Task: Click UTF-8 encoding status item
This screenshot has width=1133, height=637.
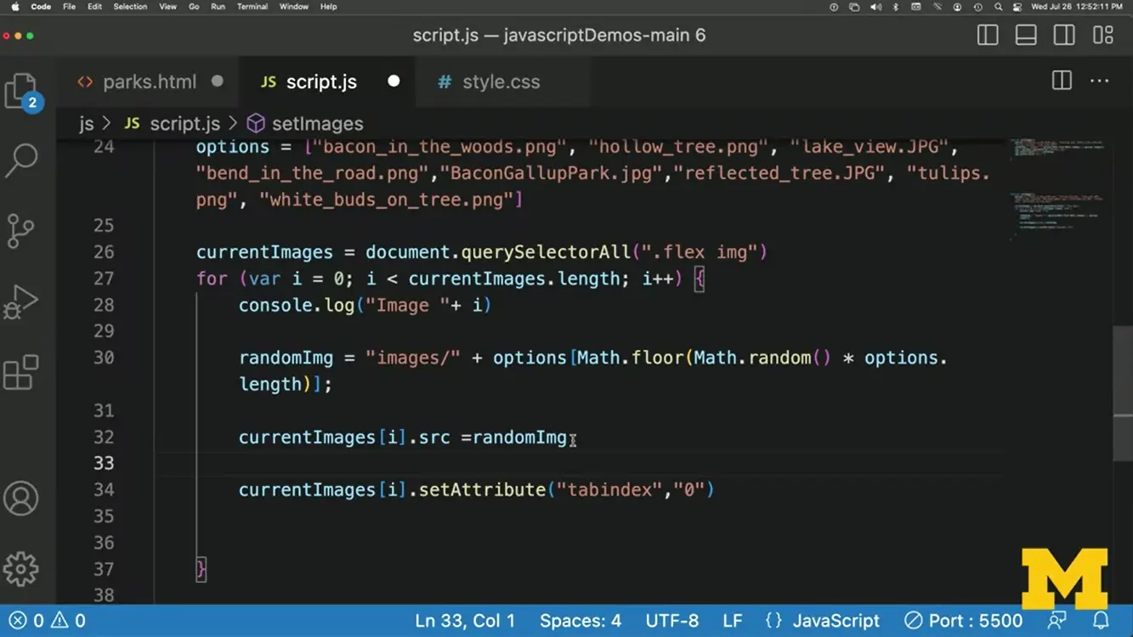Action: coord(671,621)
